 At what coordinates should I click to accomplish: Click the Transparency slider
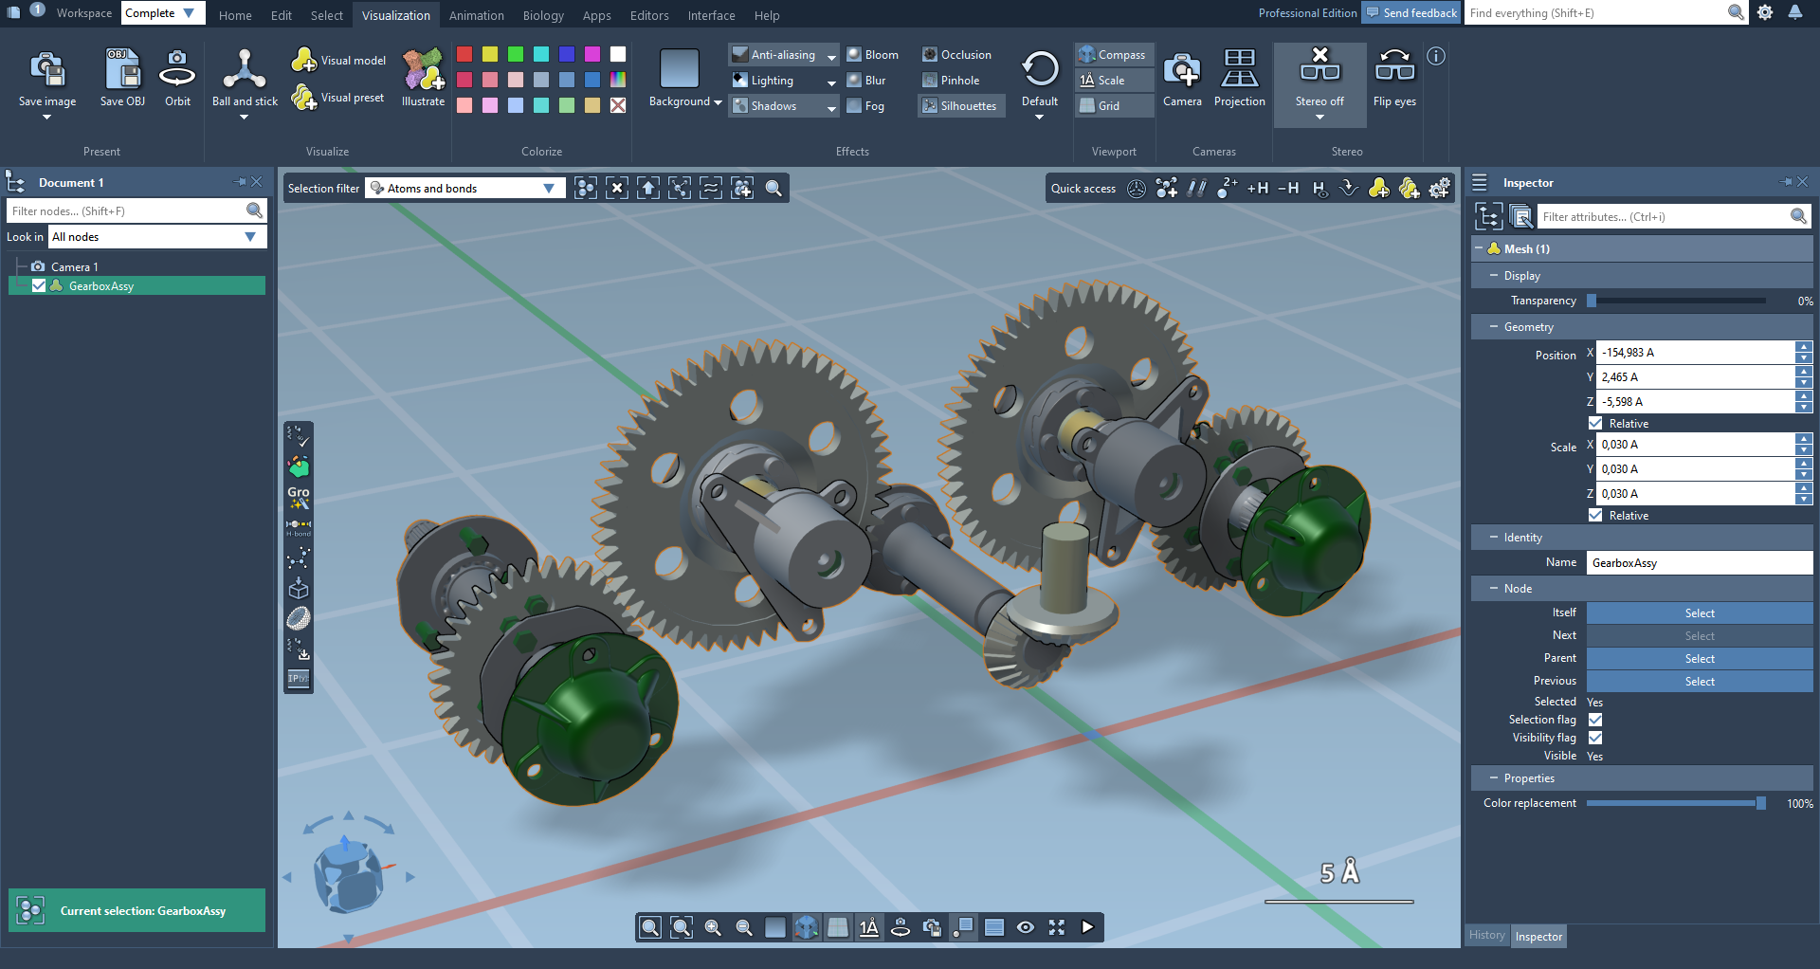(1677, 301)
